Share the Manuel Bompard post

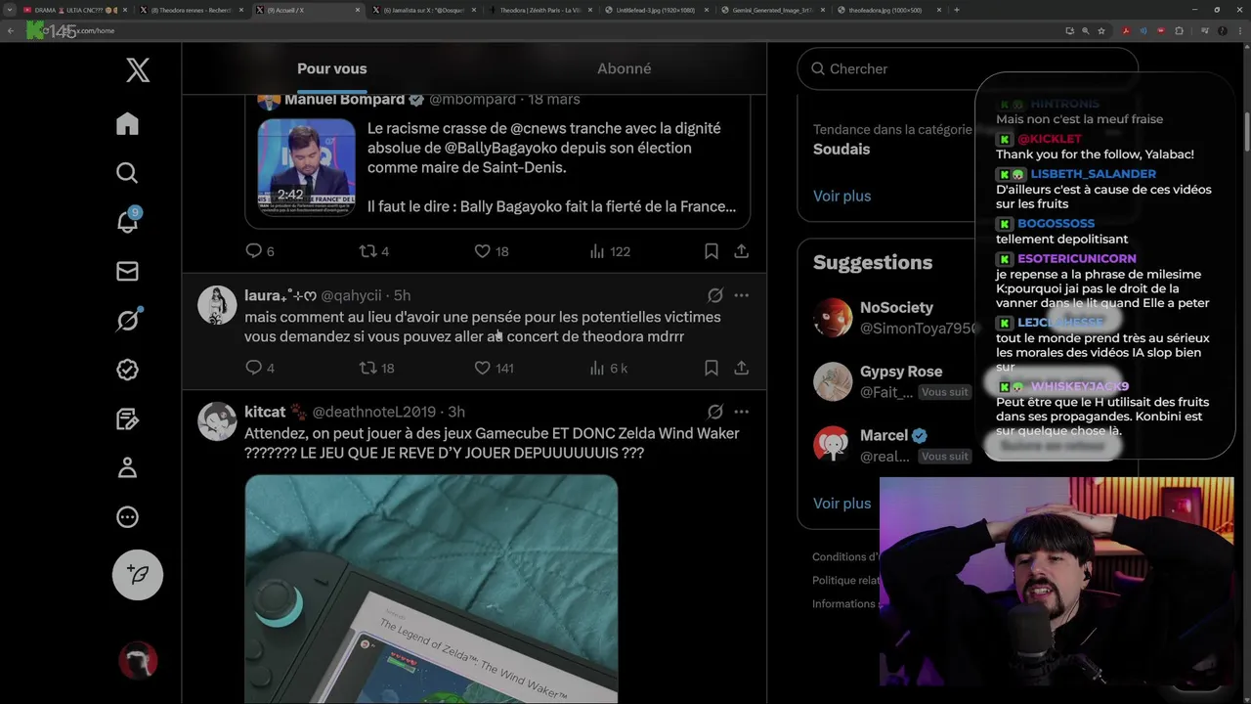[x=742, y=251]
